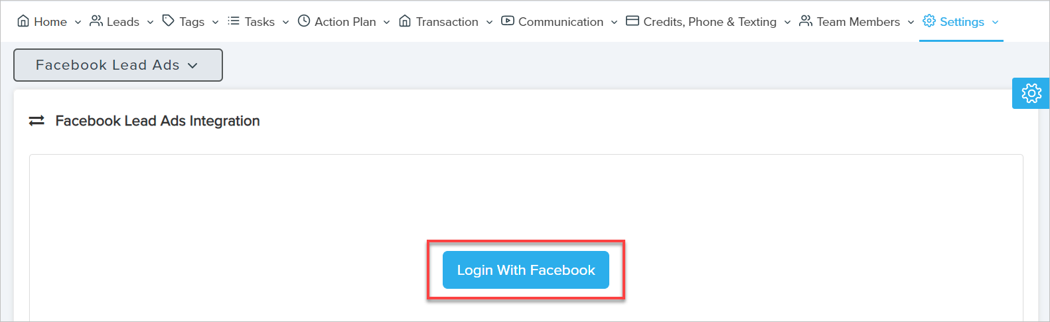
Task: Click the Settings gear icon in navbar
Action: point(929,21)
